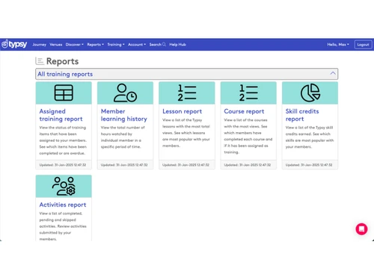Viewport: 374px width, 280px height.
Task: Click Updated timestamp under Skill credits report
Action: [x=309, y=165]
